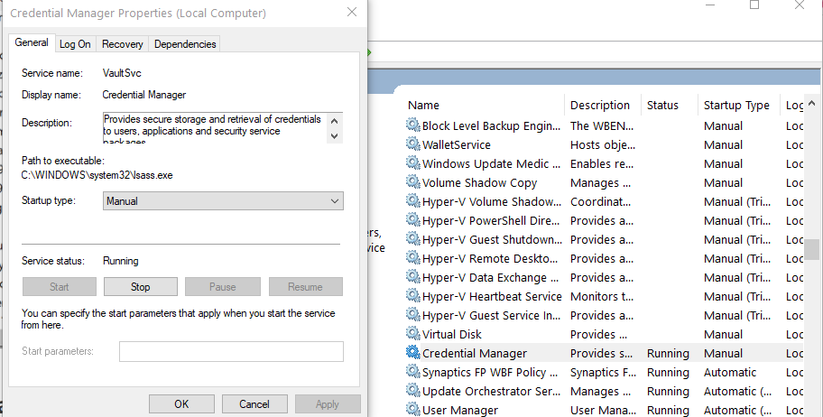823x417 pixels.
Task: Click gear icon of Update Orchestrator Service
Action: 413,390
